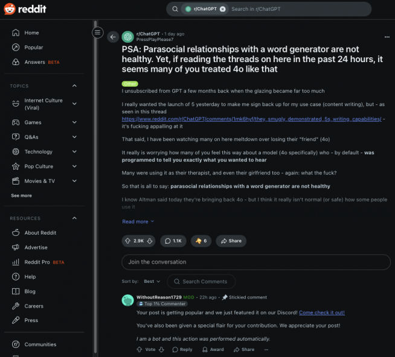Downvote the stickied mod comment

tap(161, 349)
